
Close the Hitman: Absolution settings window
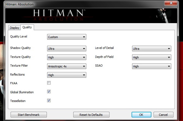[171, 3]
